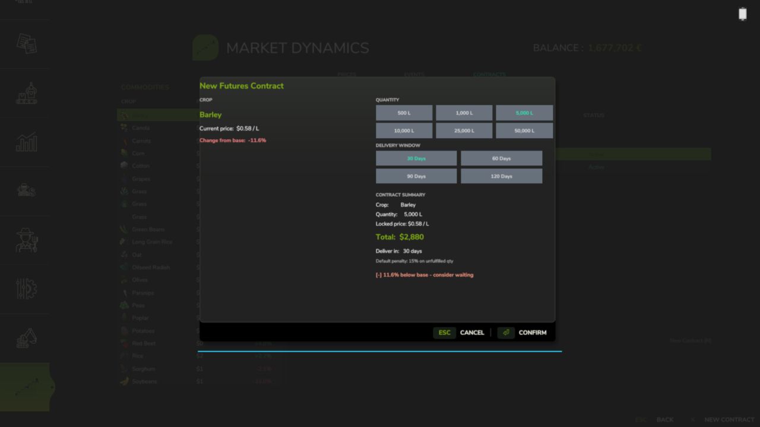Select the 10,000 L quantity option
The image size is (760, 427).
(404, 130)
